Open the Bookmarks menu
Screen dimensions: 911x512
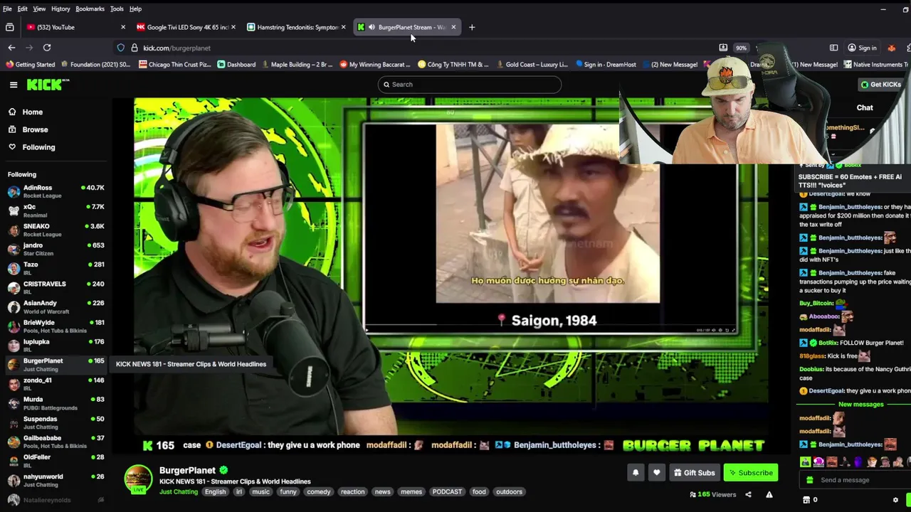(x=90, y=9)
